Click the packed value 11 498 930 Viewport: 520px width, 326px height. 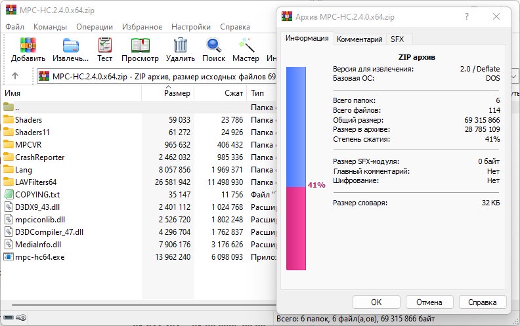(225, 182)
